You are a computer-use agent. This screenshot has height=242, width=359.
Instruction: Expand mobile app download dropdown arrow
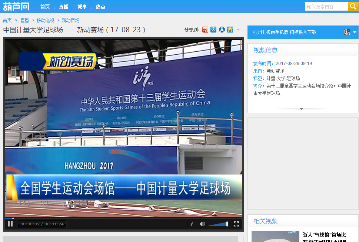click(x=355, y=33)
